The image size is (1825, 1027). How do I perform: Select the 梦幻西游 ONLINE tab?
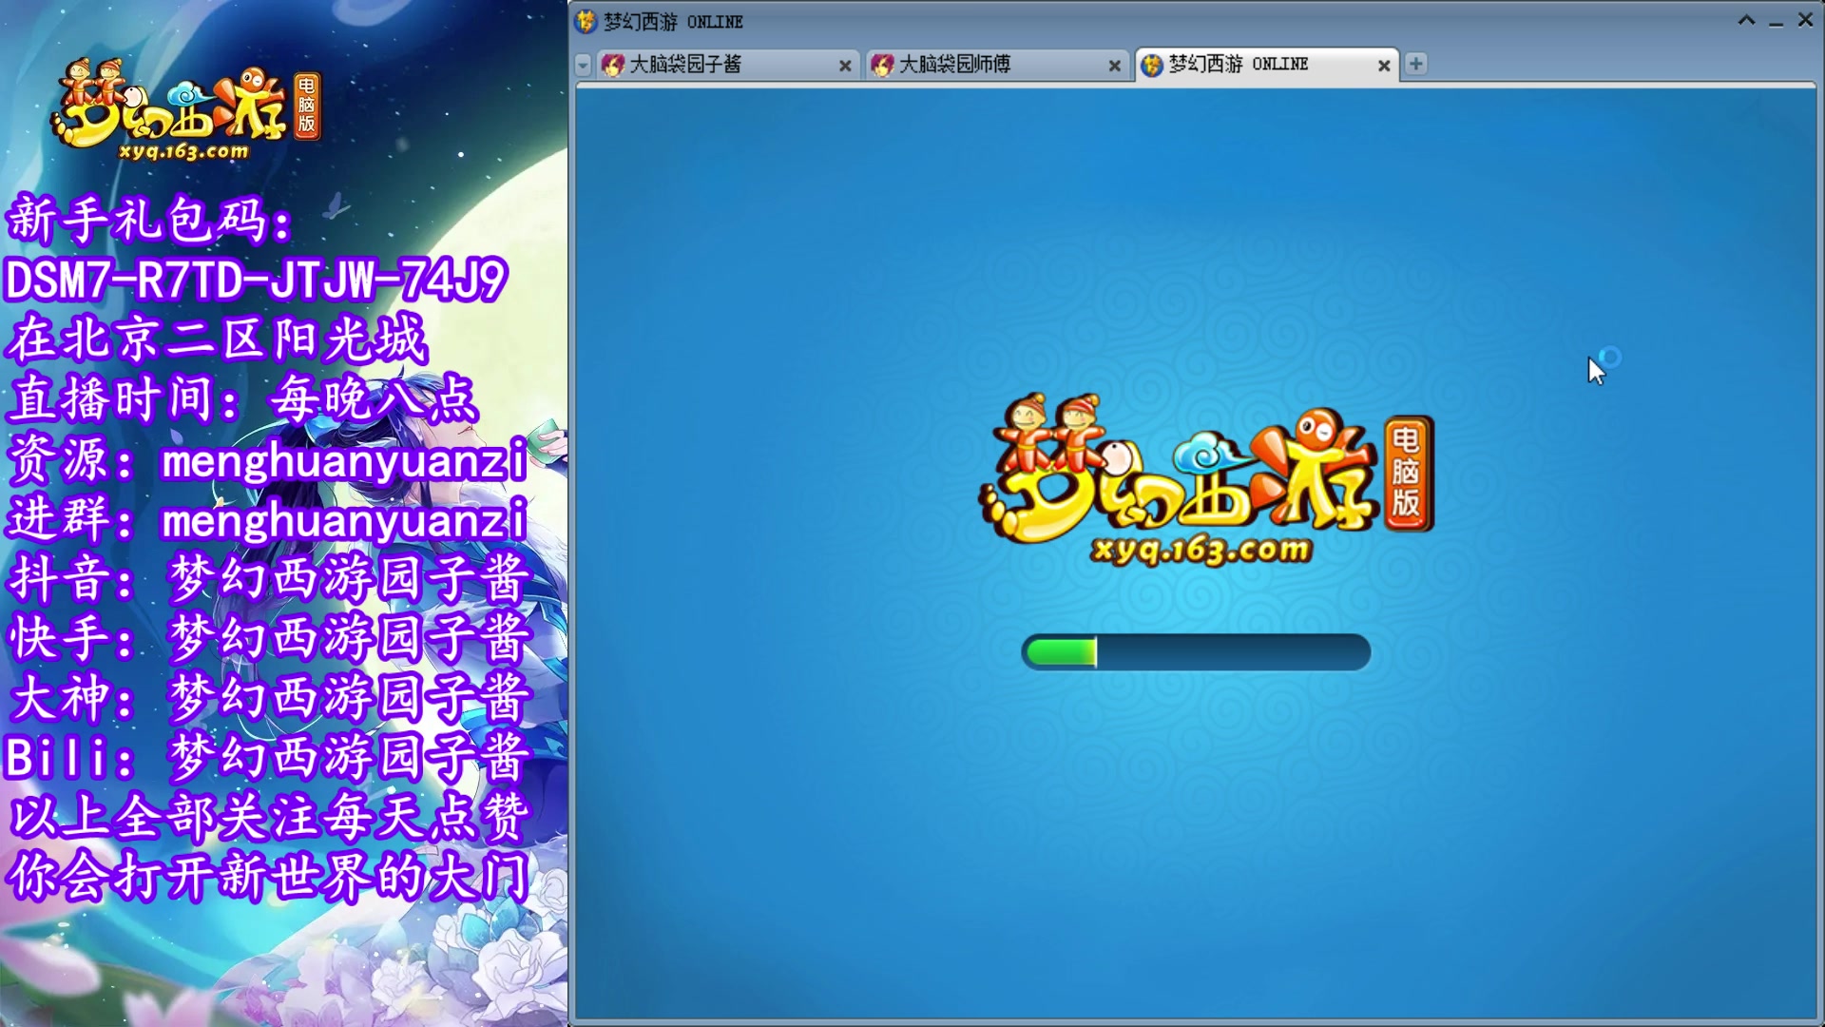(x=1267, y=65)
